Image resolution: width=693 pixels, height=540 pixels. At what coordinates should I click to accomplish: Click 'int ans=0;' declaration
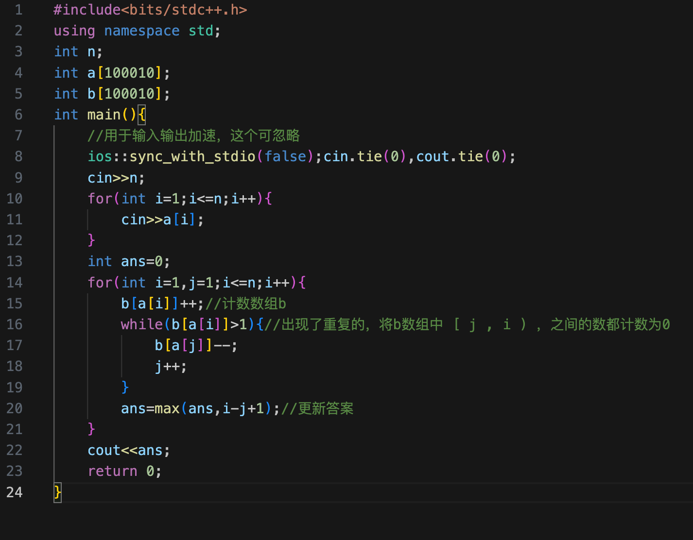point(129,261)
